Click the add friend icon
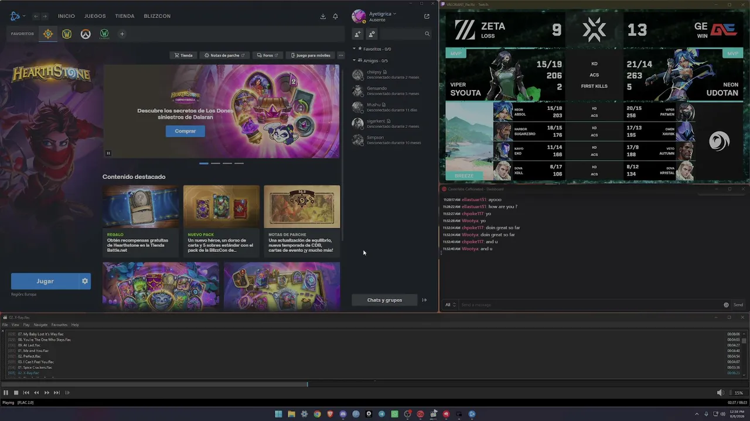The height and width of the screenshot is (421, 750). 358,34
